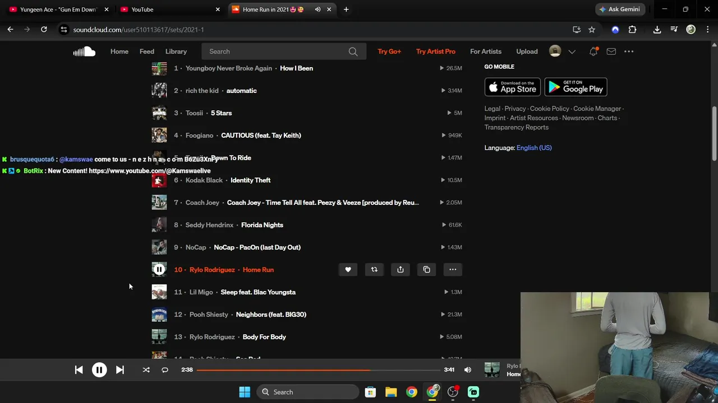Open Microsoft Store taskbar icon
The height and width of the screenshot is (403, 718).
tap(370, 392)
